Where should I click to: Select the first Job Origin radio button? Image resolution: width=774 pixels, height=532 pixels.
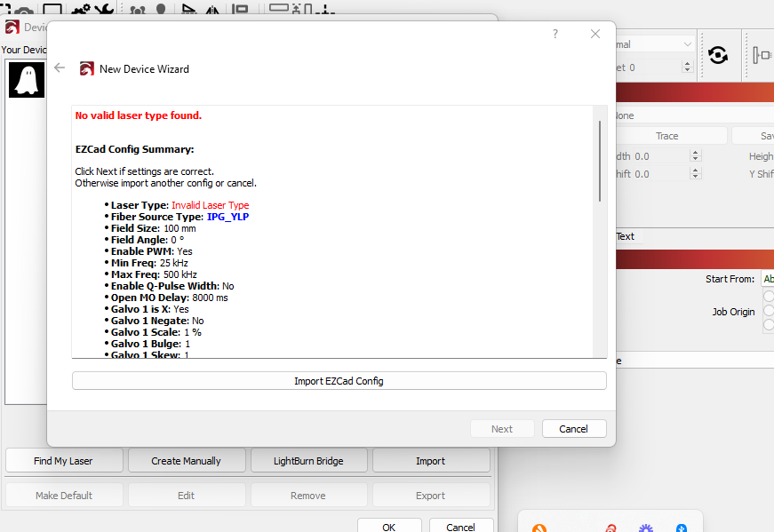coord(769,296)
